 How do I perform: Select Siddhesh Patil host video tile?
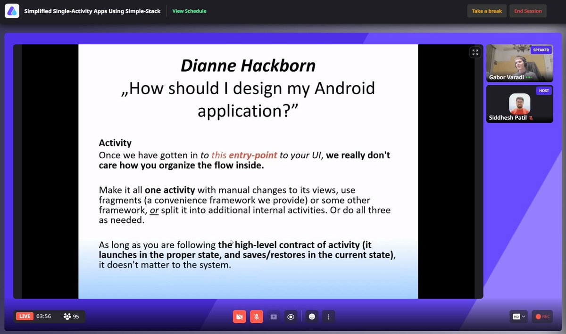pyautogui.click(x=520, y=104)
